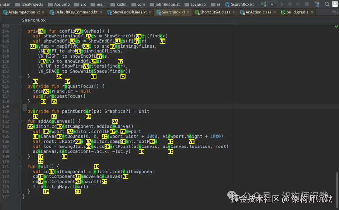Close the SearchBox.kt tab
Image resolution: width=339 pixels, height=210 pixels.
(x=188, y=12)
